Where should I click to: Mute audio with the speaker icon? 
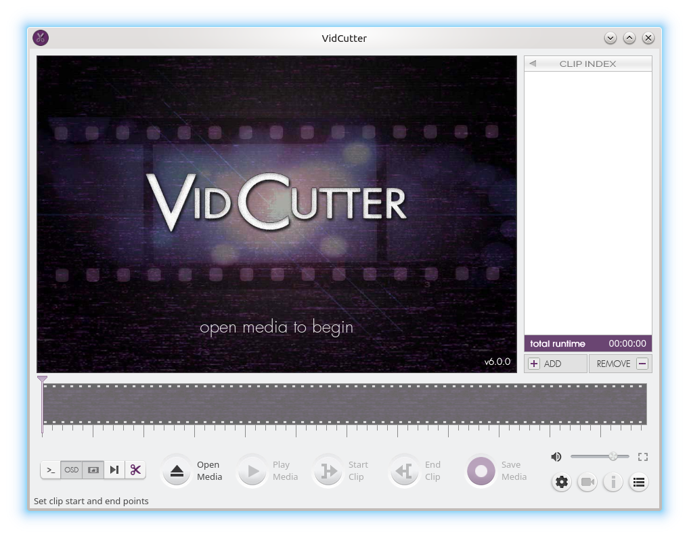point(556,457)
